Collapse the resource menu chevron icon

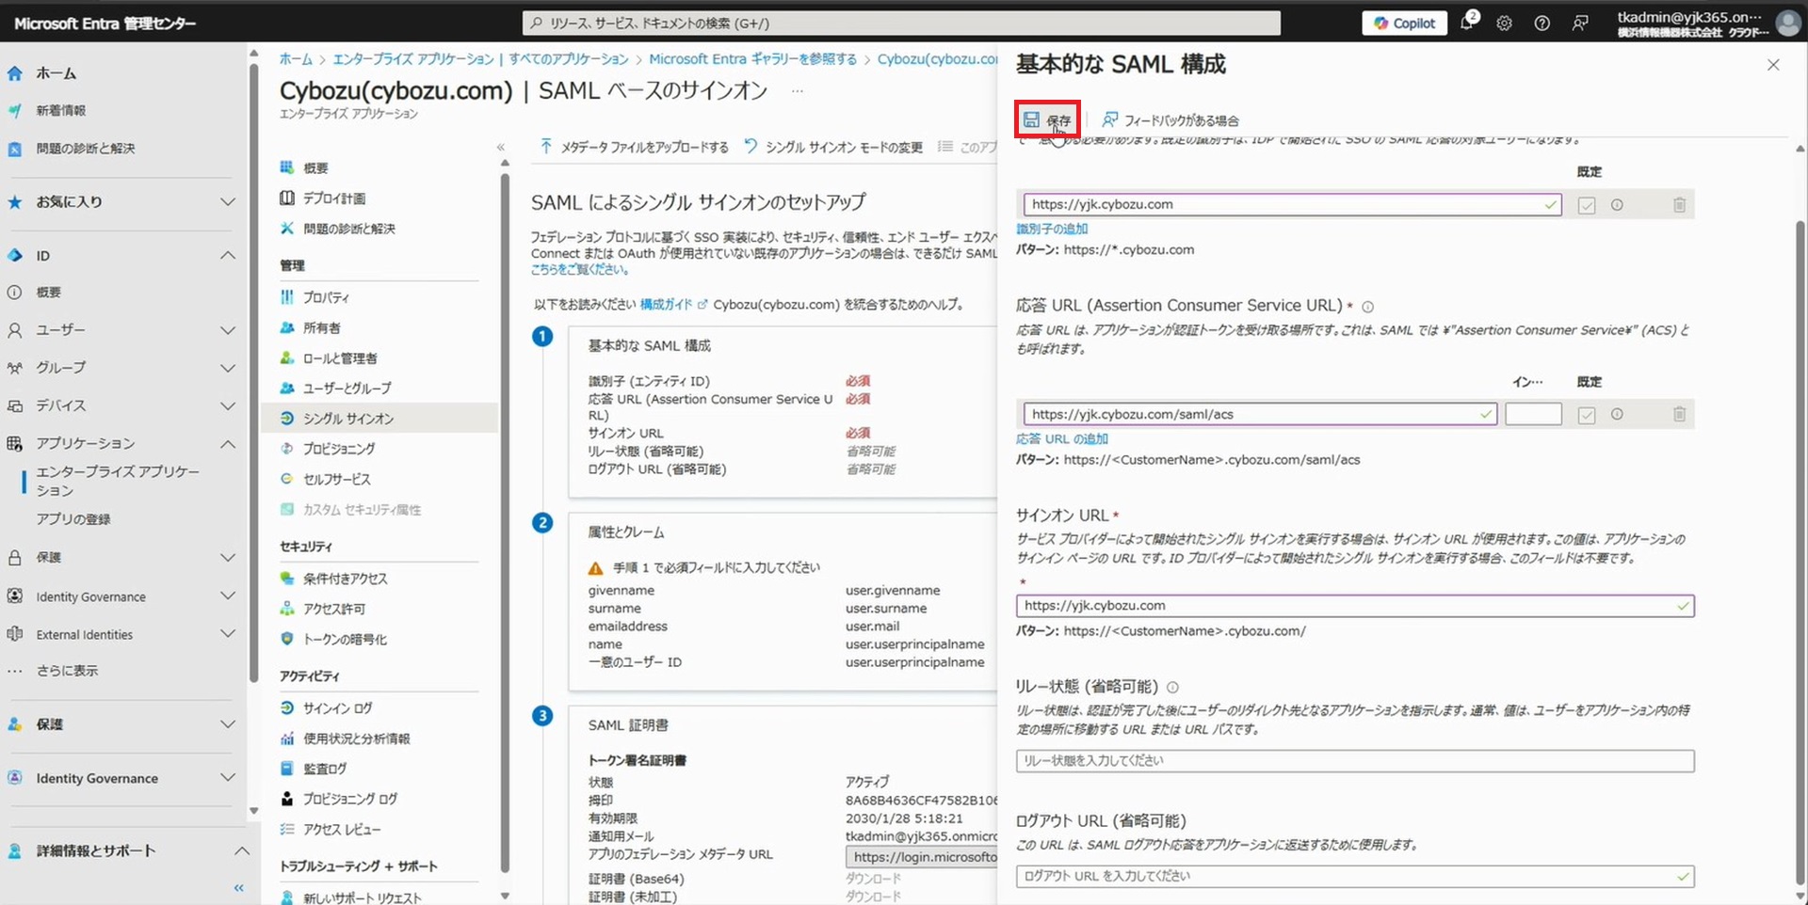[x=501, y=147]
